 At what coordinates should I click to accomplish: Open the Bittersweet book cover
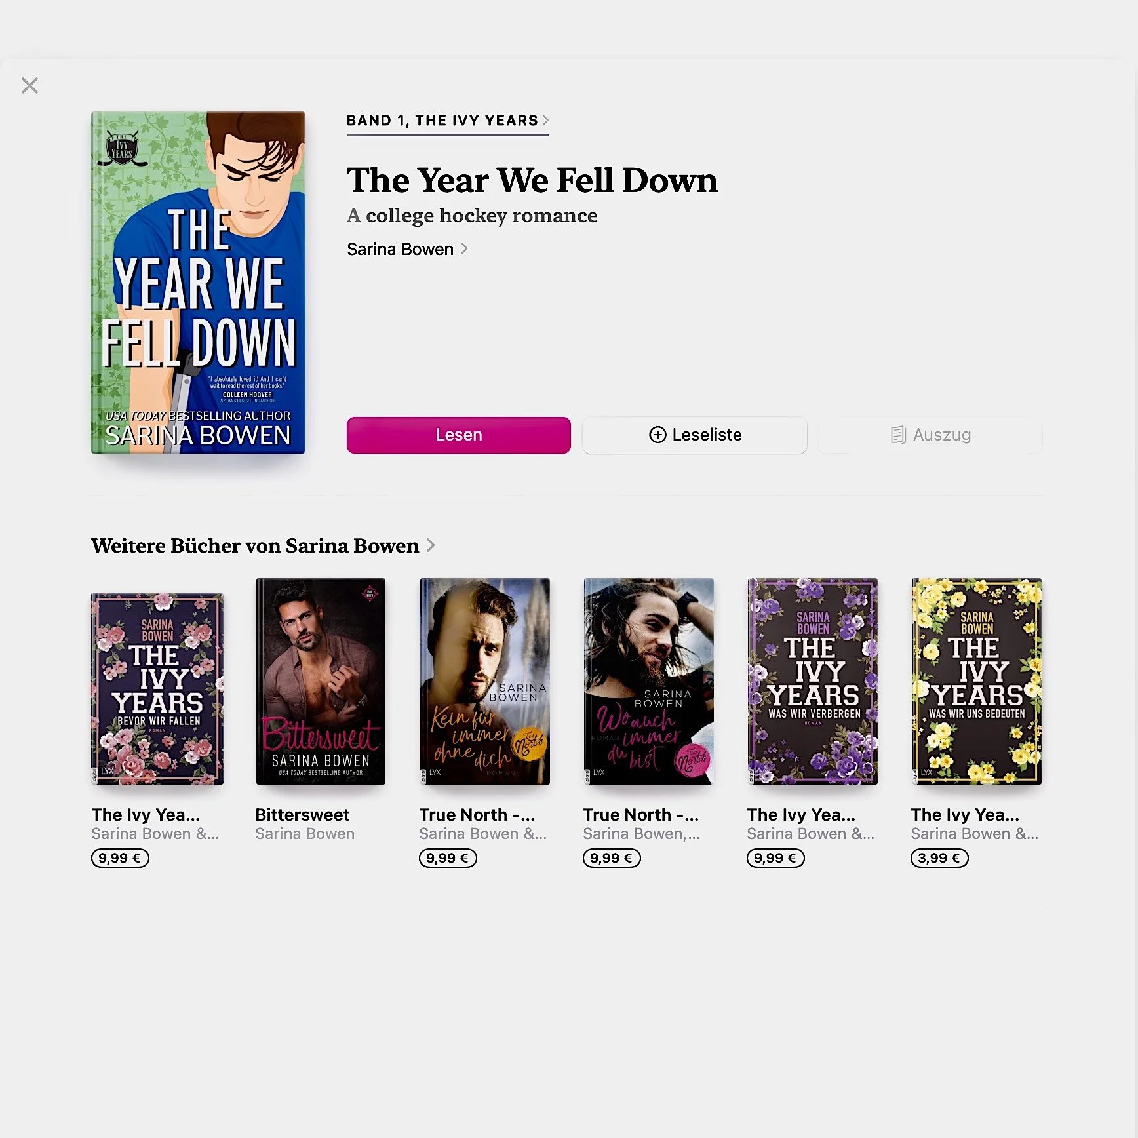[321, 681]
